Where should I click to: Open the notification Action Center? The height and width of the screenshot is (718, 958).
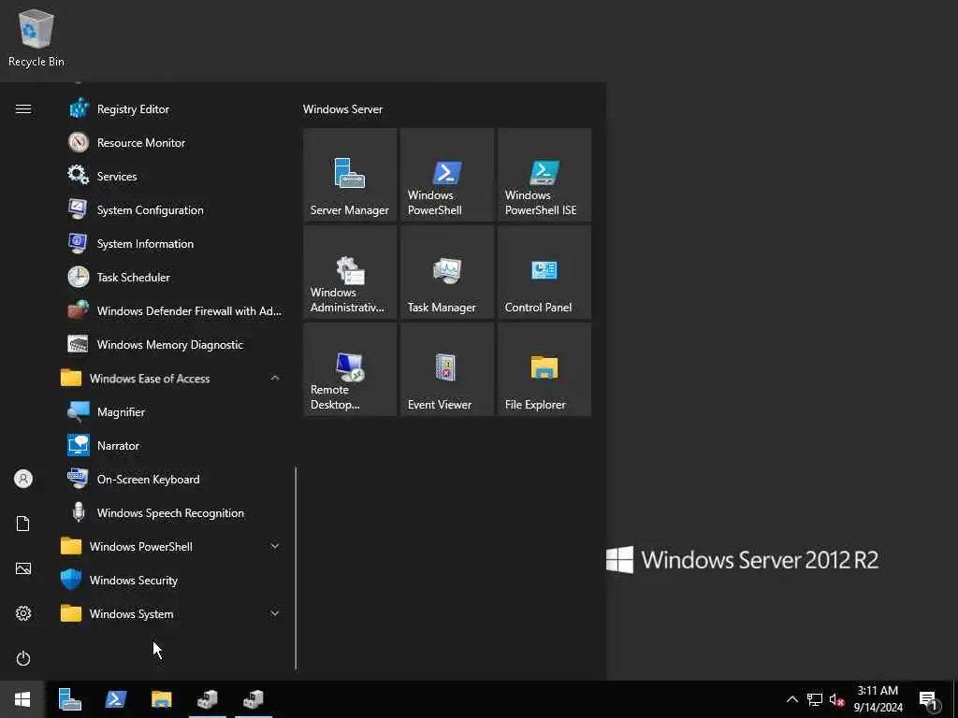coord(929,699)
